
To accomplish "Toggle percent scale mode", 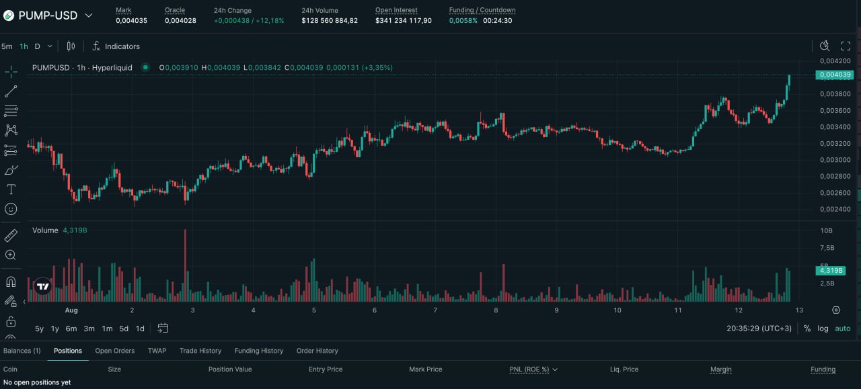I will [807, 329].
